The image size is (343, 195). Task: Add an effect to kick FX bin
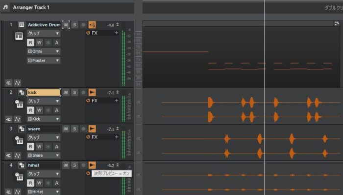click(117, 100)
